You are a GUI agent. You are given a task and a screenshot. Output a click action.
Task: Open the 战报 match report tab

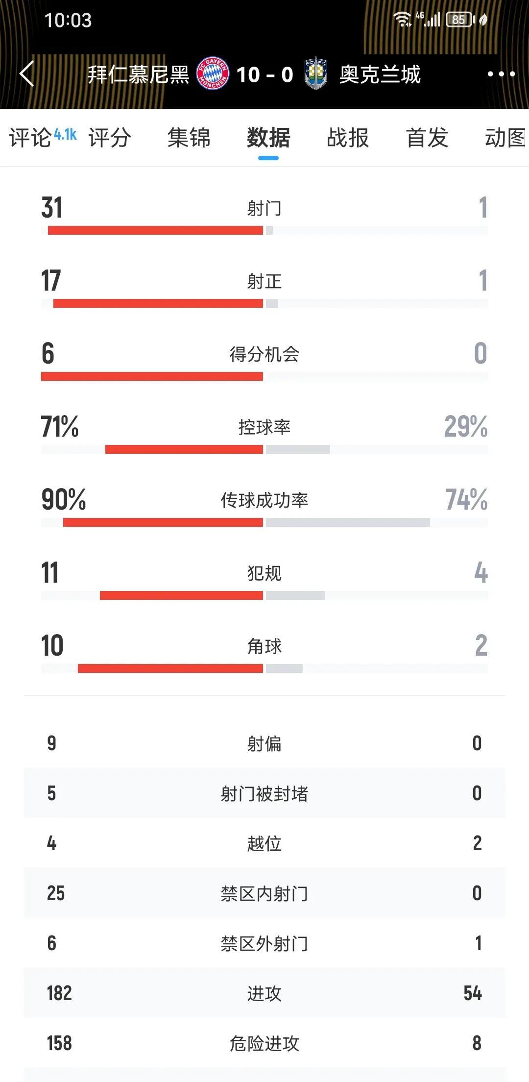[348, 137]
